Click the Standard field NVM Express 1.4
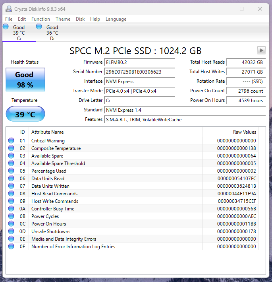The image size is (272, 282). coord(185,110)
